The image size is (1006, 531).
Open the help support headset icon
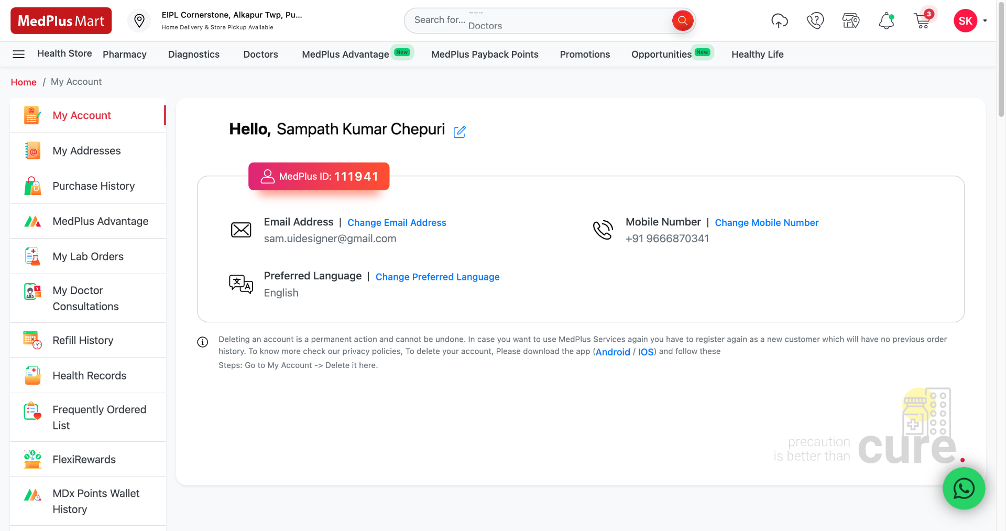click(815, 21)
